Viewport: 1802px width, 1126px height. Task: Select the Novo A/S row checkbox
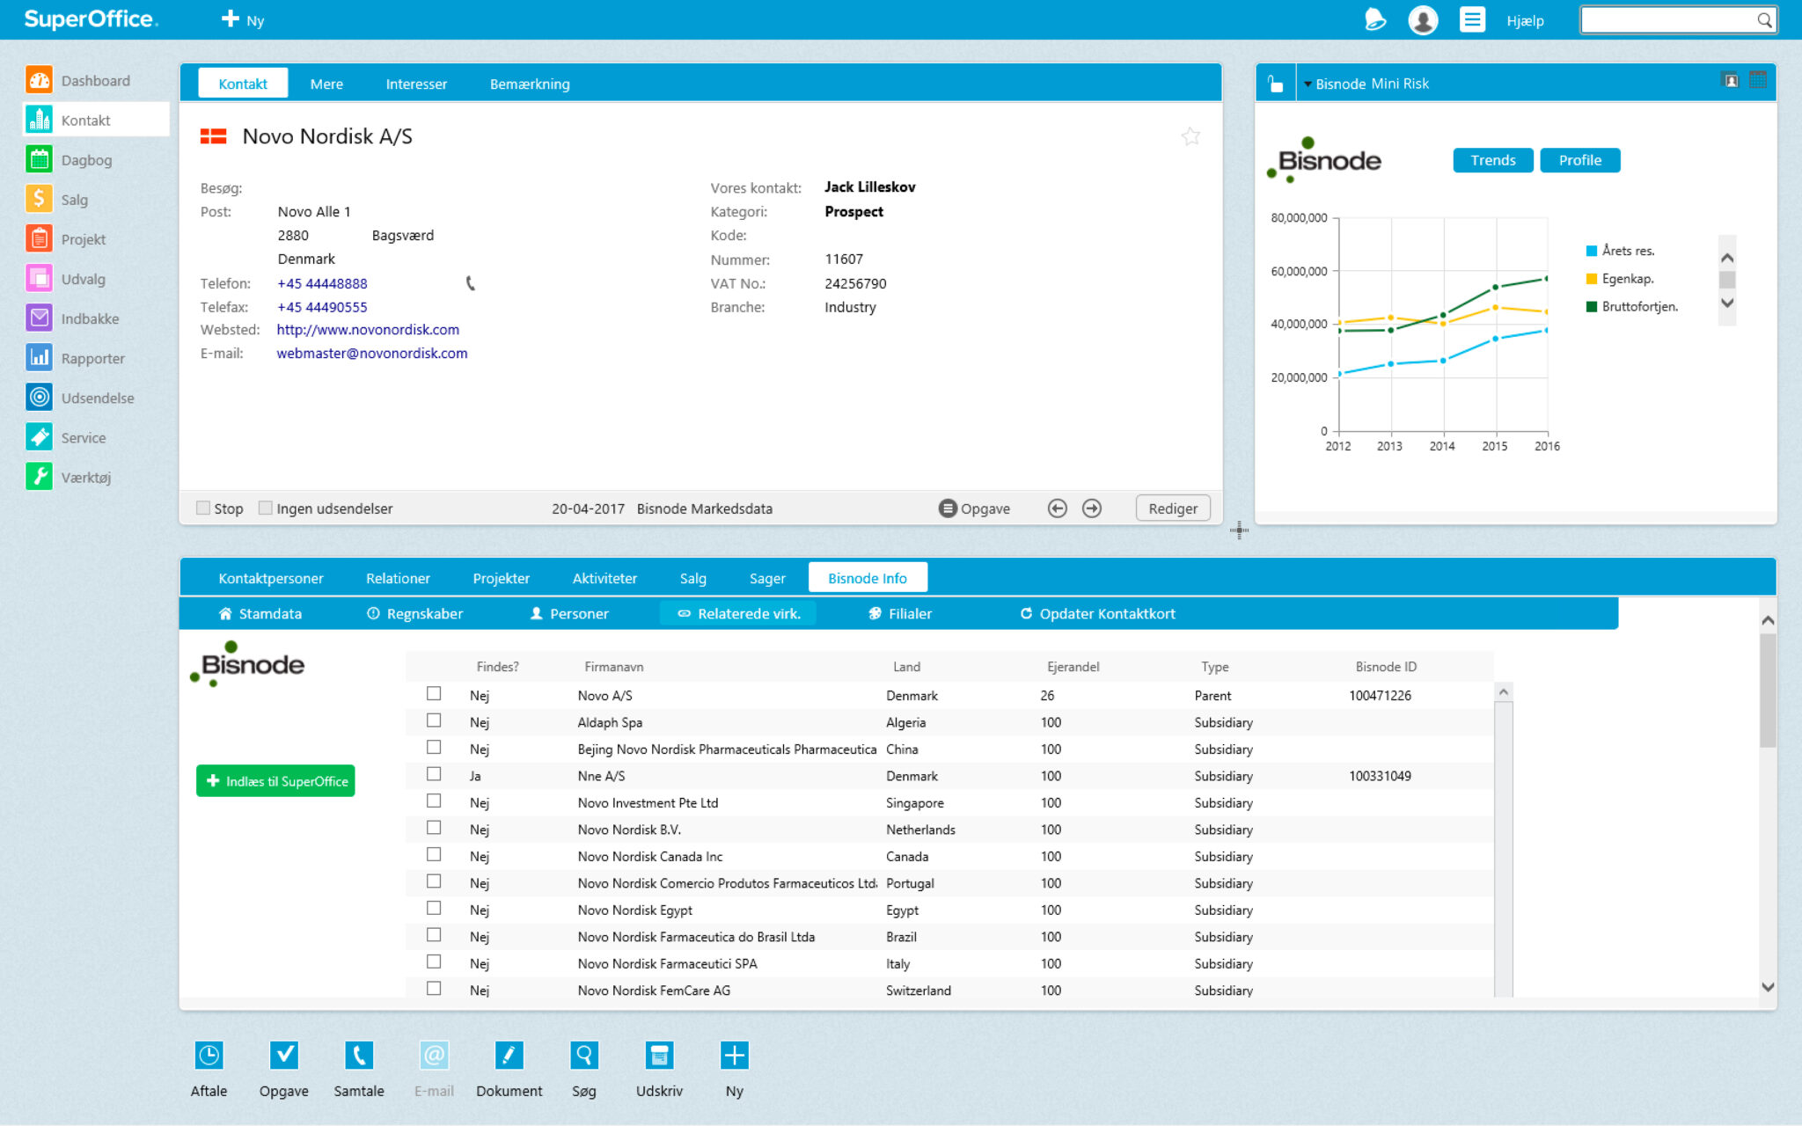point(434,694)
